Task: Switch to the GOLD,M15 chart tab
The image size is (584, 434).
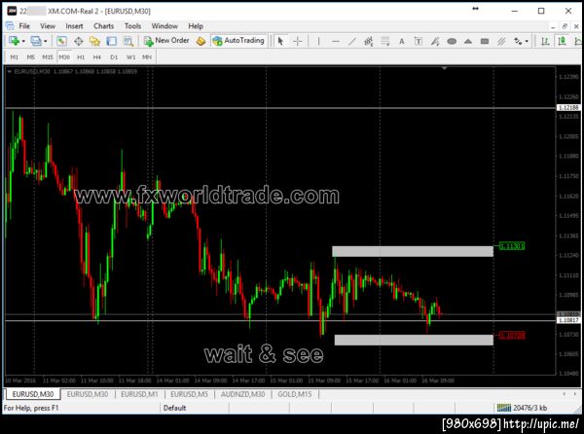Action: point(295,394)
